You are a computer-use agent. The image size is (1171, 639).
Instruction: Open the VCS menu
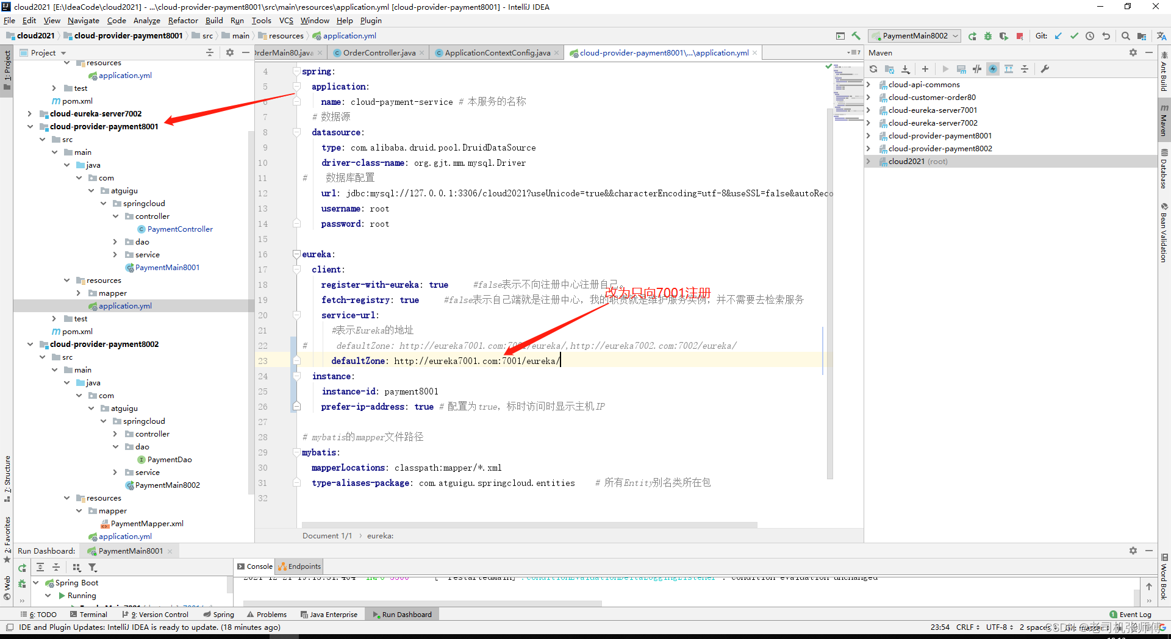(286, 21)
